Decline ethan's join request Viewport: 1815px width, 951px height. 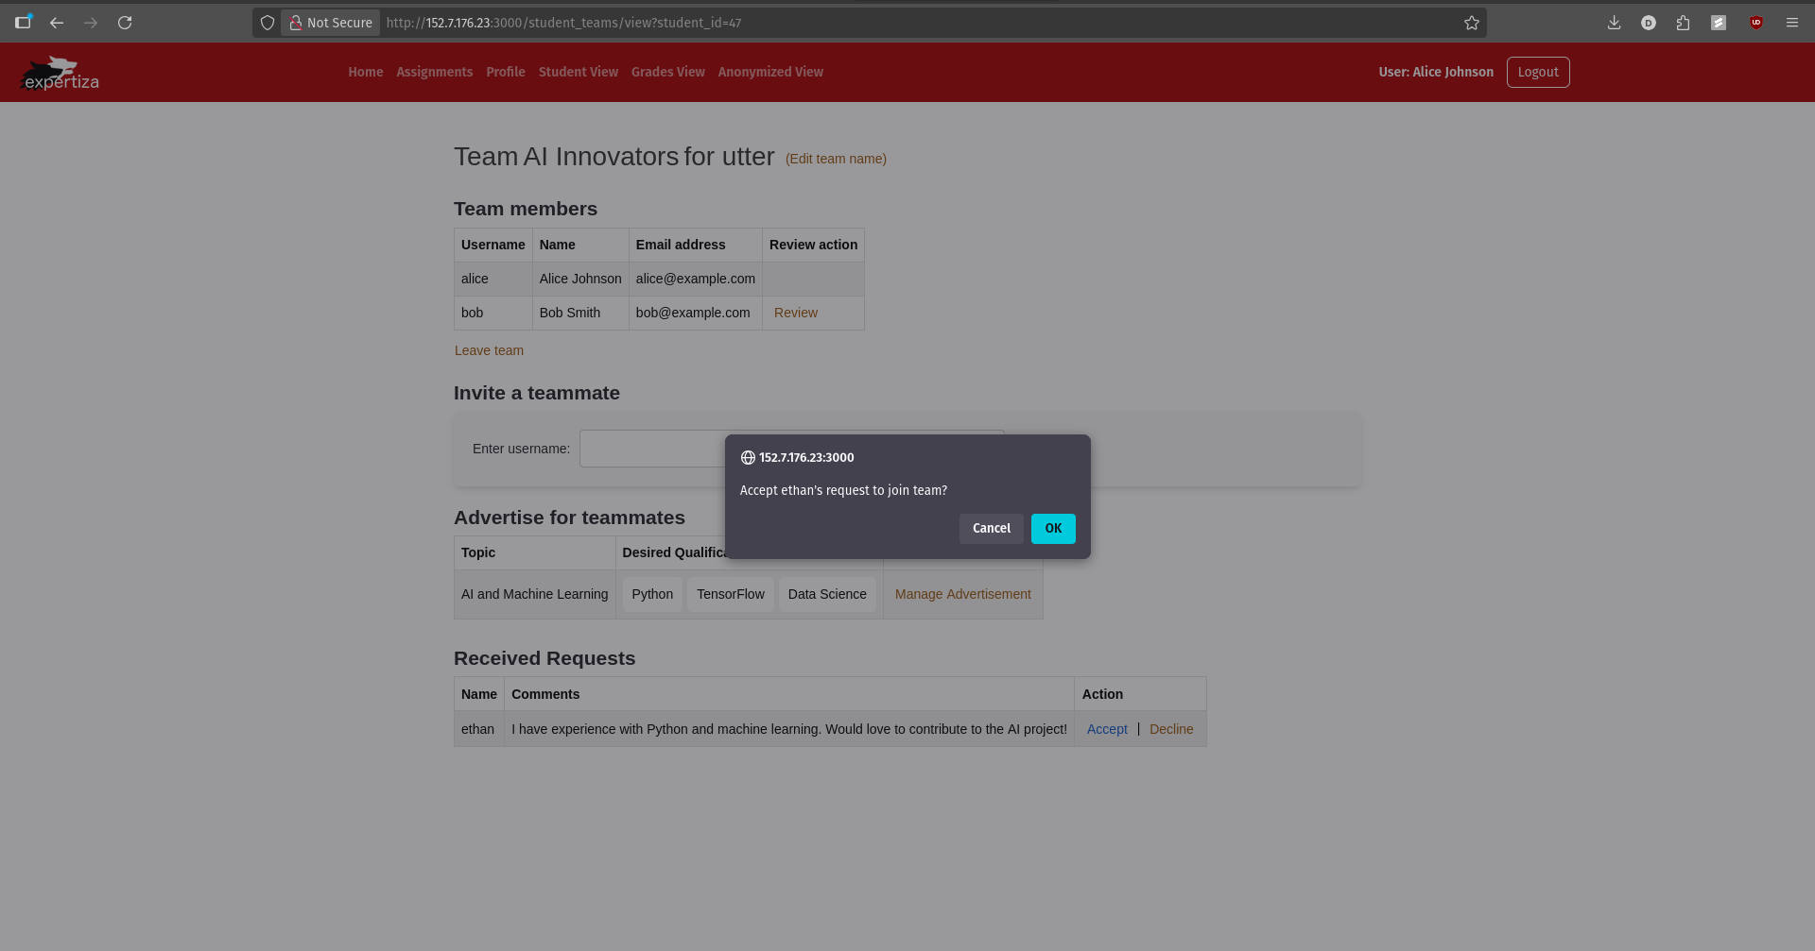(1170, 729)
